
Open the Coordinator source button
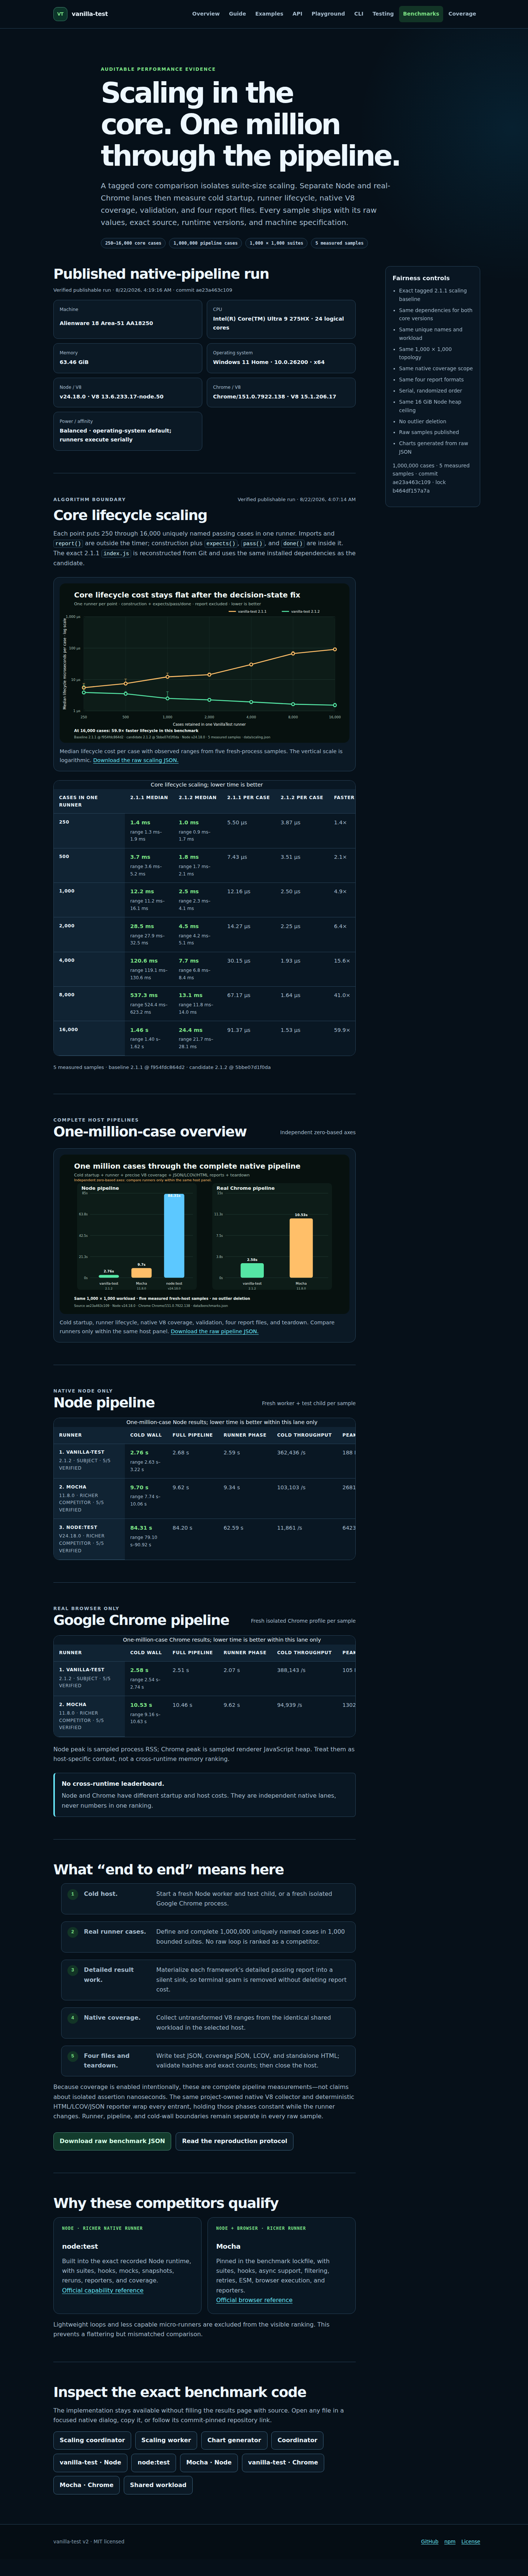(x=297, y=2440)
